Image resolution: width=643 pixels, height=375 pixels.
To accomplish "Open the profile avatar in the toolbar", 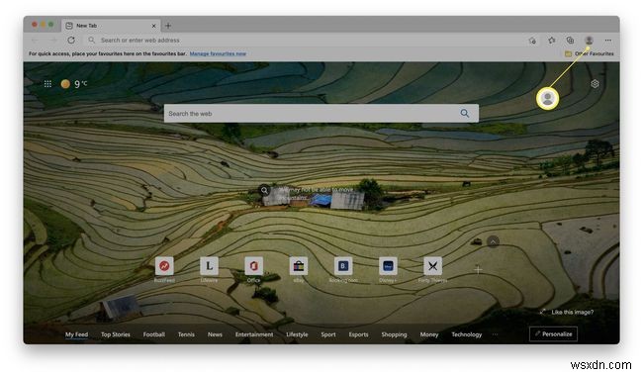I will pos(589,40).
